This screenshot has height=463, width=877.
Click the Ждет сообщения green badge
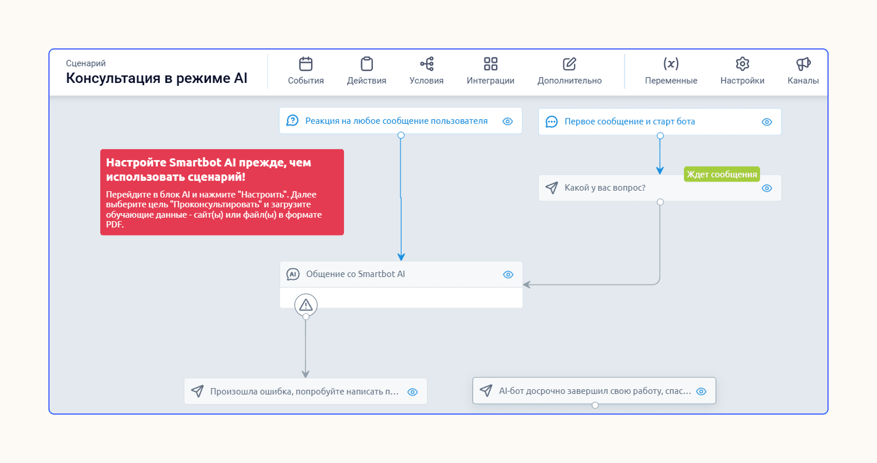point(722,174)
